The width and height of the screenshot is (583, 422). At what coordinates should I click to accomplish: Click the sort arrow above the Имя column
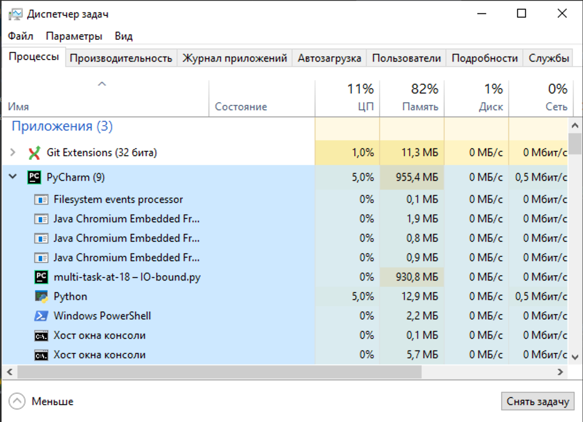[102, 84]
